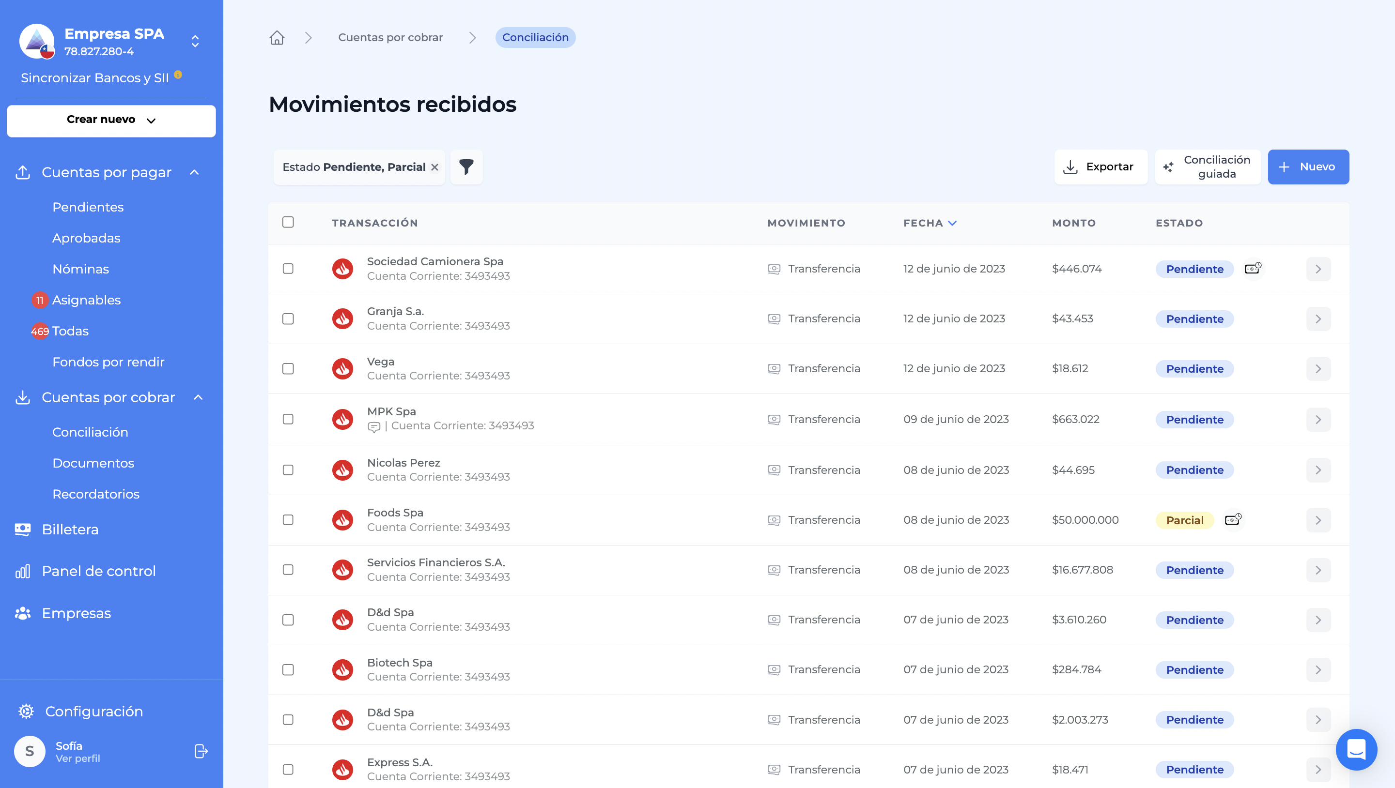Click the Santander bank icon on Foods Spa row
Screen dimensions: 1395x788
click(343, 519)
